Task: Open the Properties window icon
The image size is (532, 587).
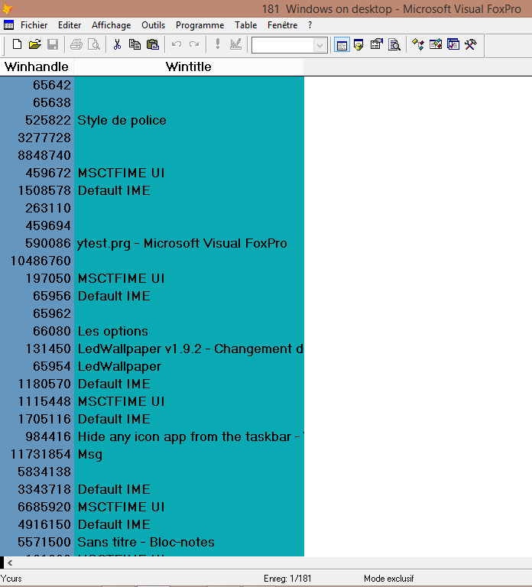Action: tap(376, 44)
